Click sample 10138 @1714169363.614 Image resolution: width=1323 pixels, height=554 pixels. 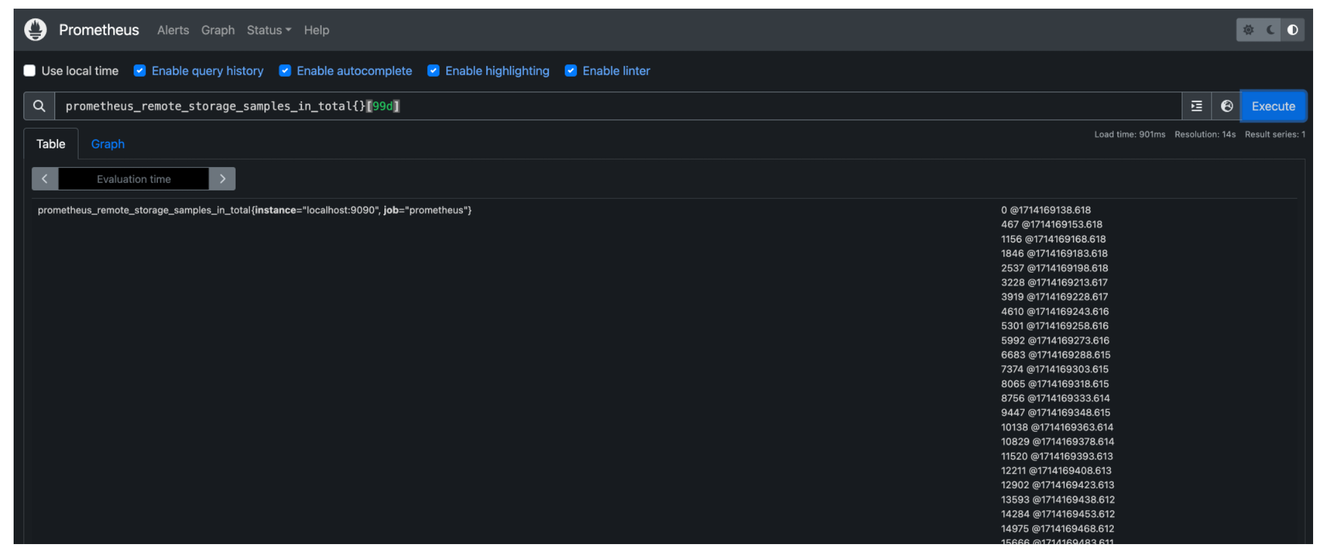pos(1057,427)
